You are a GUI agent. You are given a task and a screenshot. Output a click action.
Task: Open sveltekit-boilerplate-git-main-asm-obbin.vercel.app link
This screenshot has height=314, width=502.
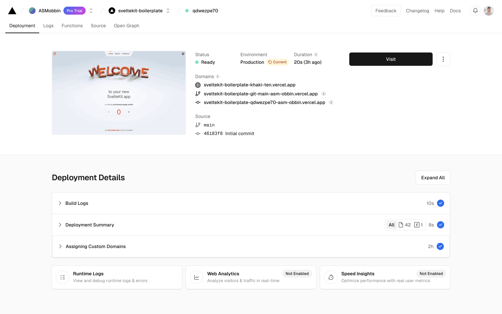pyautogui.click(x=261, y=94)
